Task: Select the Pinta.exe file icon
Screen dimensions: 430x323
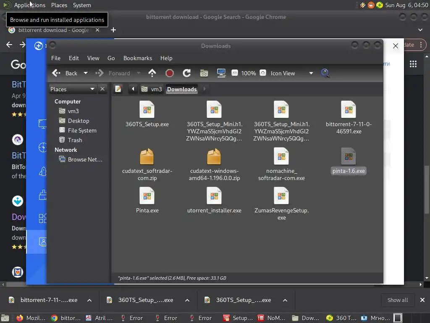Action: tap(147, 196)
